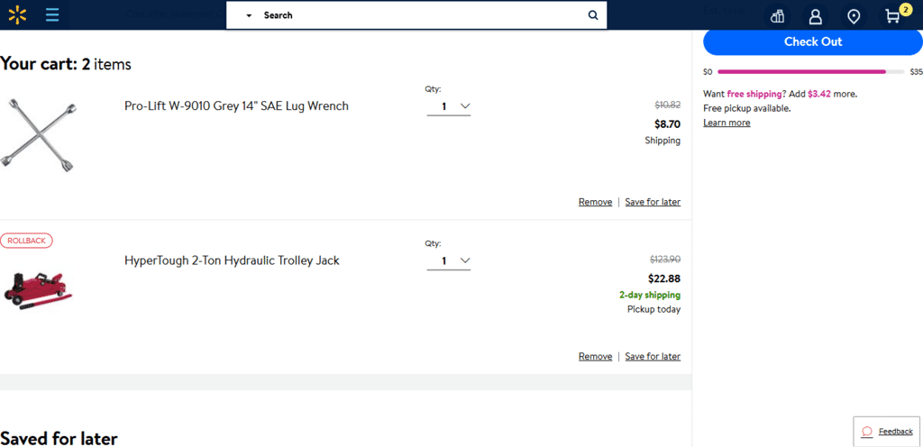The height and width of the screenshot is (447, 923).
Task: Open the account profile icon
Action: point(815,16)
